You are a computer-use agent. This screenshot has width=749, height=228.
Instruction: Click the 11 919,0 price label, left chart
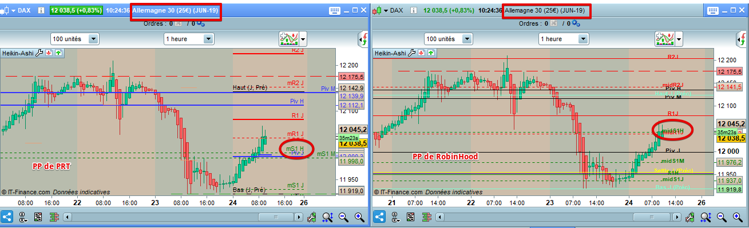[x=351, y=191]
